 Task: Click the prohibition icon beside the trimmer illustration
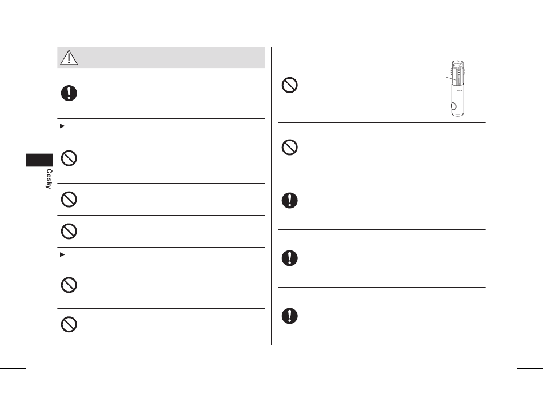[290, 85]
